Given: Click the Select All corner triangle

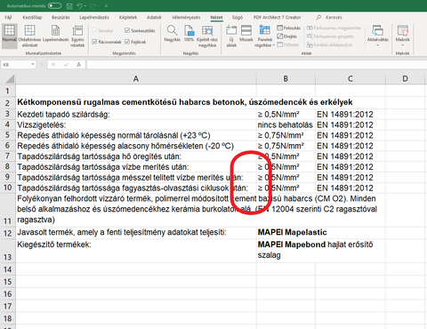Looking at the screenshot, I should click(10, 78).
